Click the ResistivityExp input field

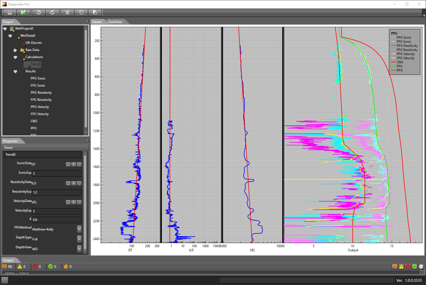point(57,192)
